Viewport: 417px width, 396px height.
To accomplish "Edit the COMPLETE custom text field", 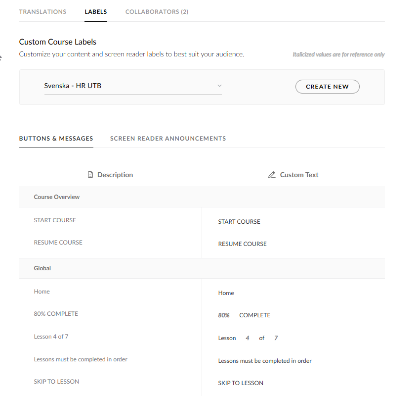I will pos(254,315).
